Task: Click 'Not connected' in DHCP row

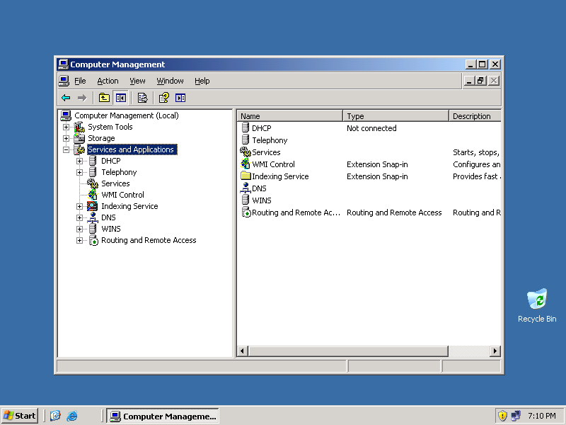Action: 371,128
